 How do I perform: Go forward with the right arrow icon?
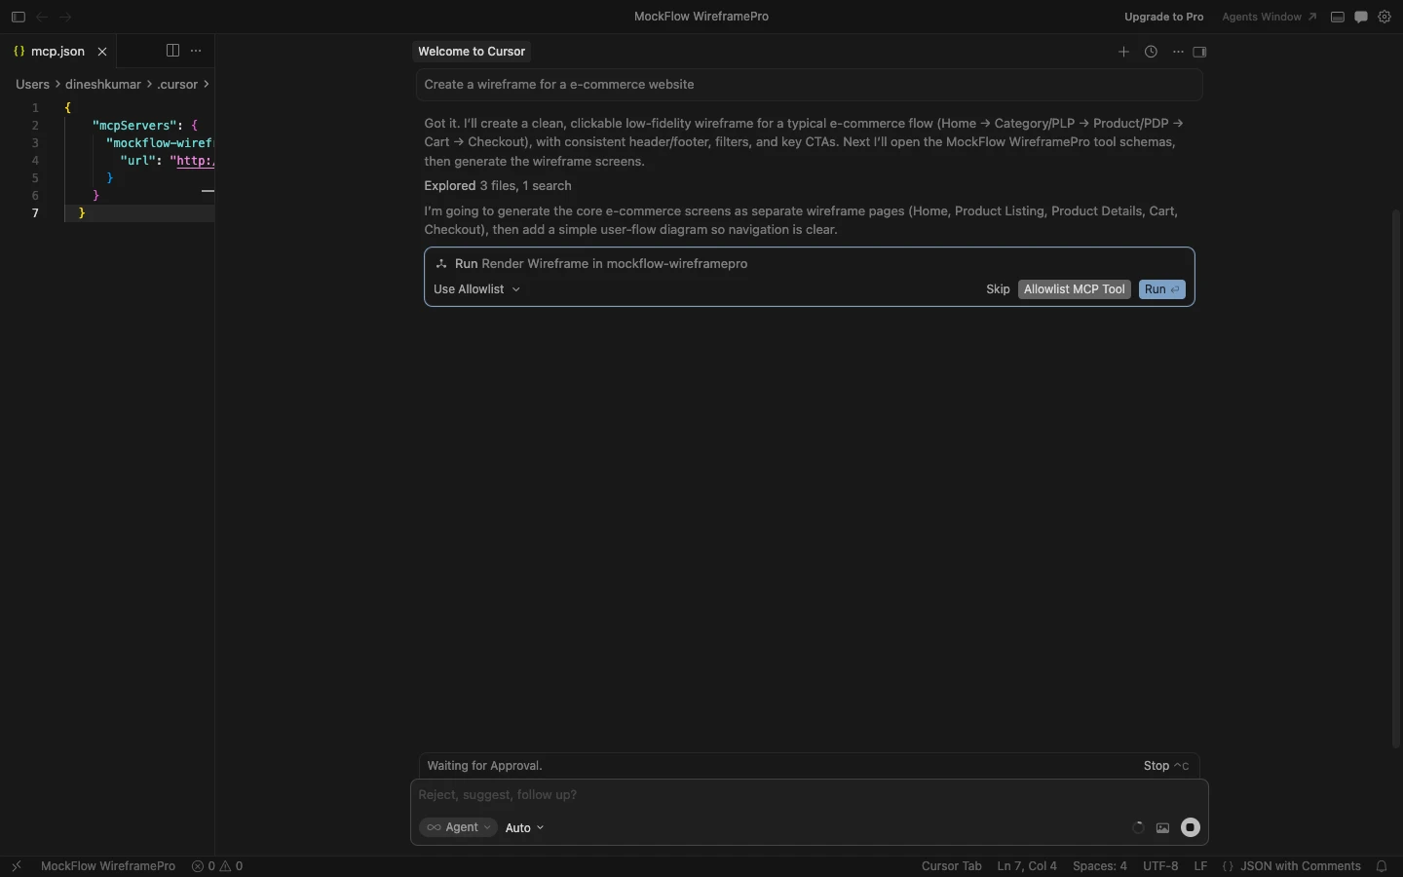point(65,17)
